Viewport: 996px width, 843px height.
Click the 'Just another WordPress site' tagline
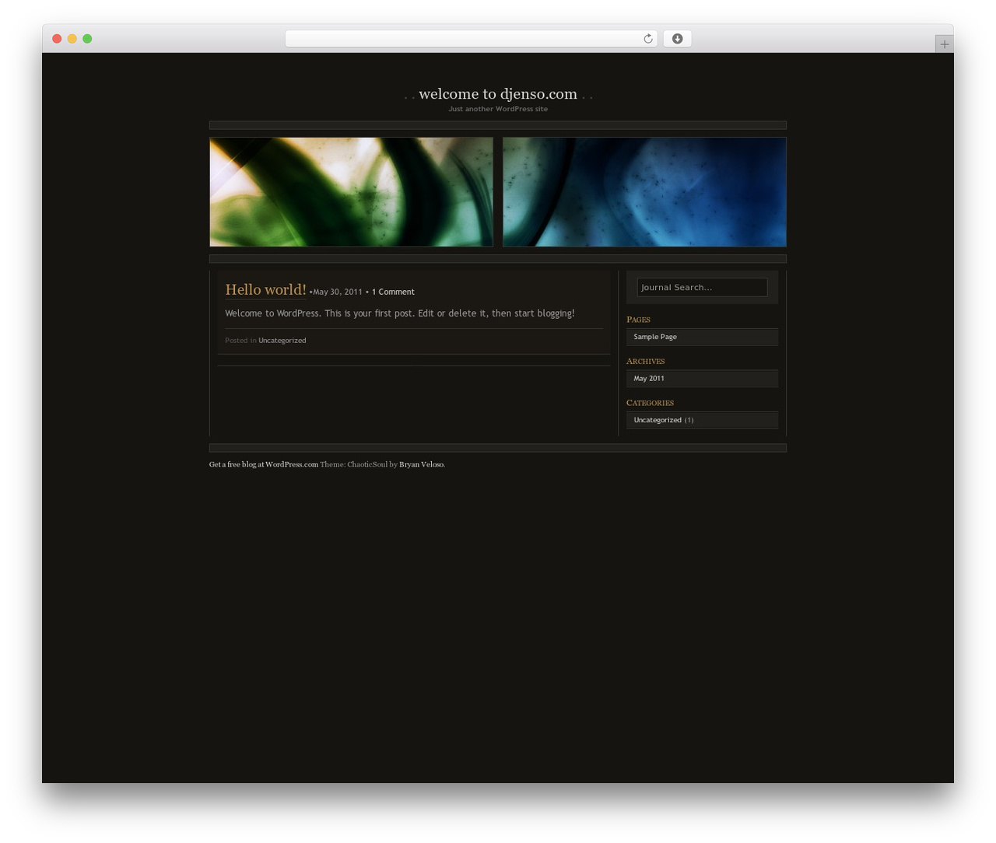[498, 109]
